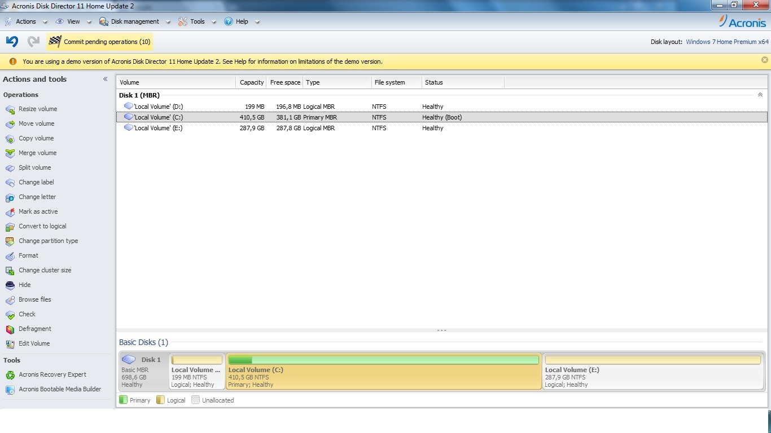Sort by the Status column header

pos(463,82)
